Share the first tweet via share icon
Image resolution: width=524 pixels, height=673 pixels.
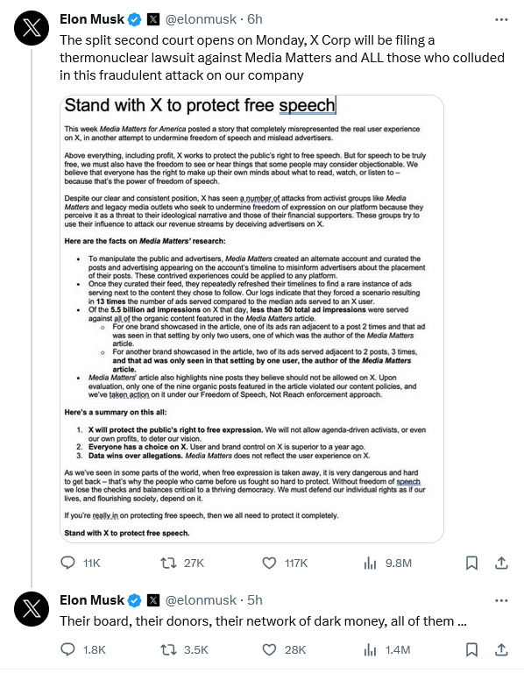click(x=501, y=563)
